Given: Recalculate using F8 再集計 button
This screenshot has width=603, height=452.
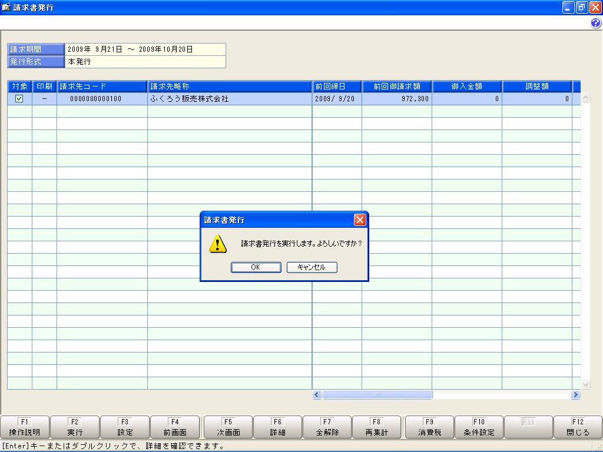Looking at the screenshot, I should pos(377,427).
